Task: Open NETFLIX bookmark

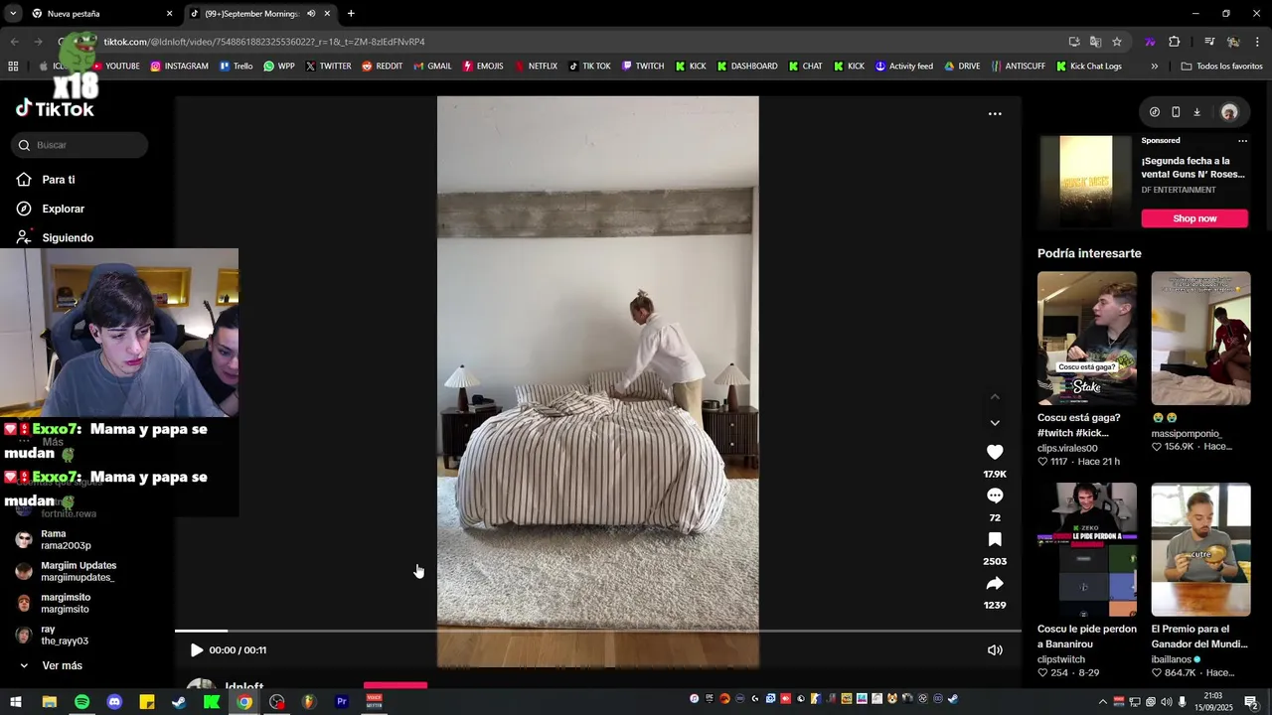Action: pos(535,67)
